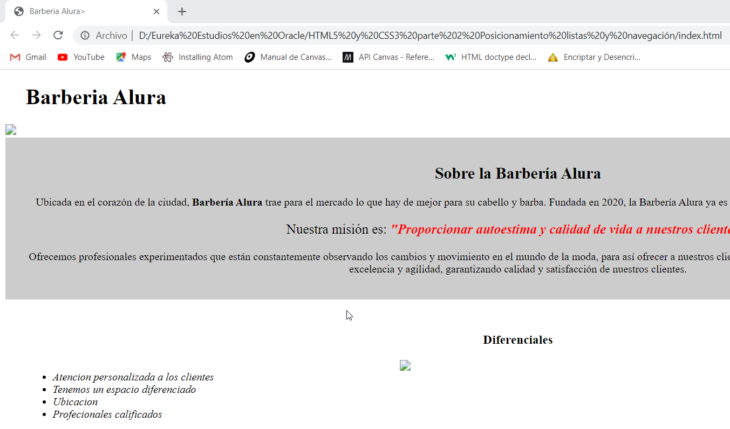Click list item Profecionales calificados
The width and height of the screenshot is (730, 429).
[107, 414]
